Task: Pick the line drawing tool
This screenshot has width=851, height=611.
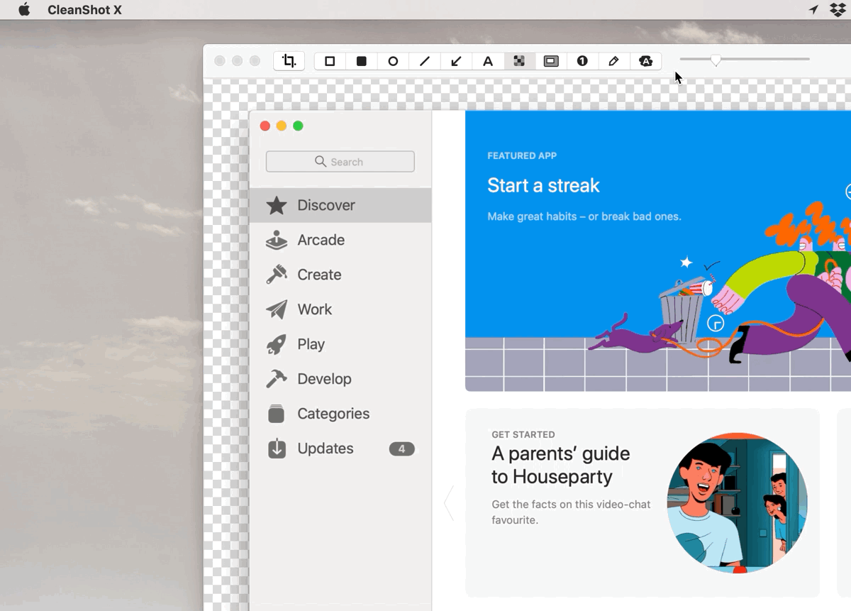Action: [x=425, y=61]
